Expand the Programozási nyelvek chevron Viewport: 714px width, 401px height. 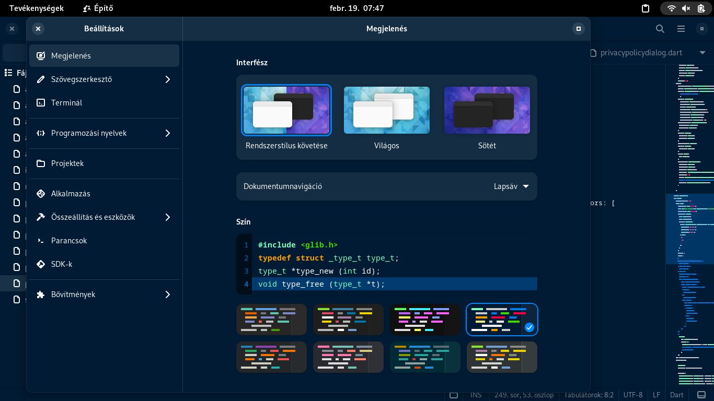(x=168, y=133)
